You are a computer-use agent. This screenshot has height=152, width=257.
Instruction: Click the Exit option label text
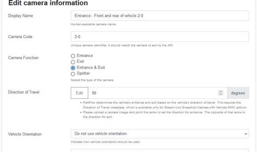[80, 61]
